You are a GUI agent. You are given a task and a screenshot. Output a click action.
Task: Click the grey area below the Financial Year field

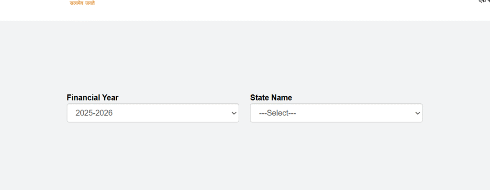pyautogui.click(x=153, y=153)
